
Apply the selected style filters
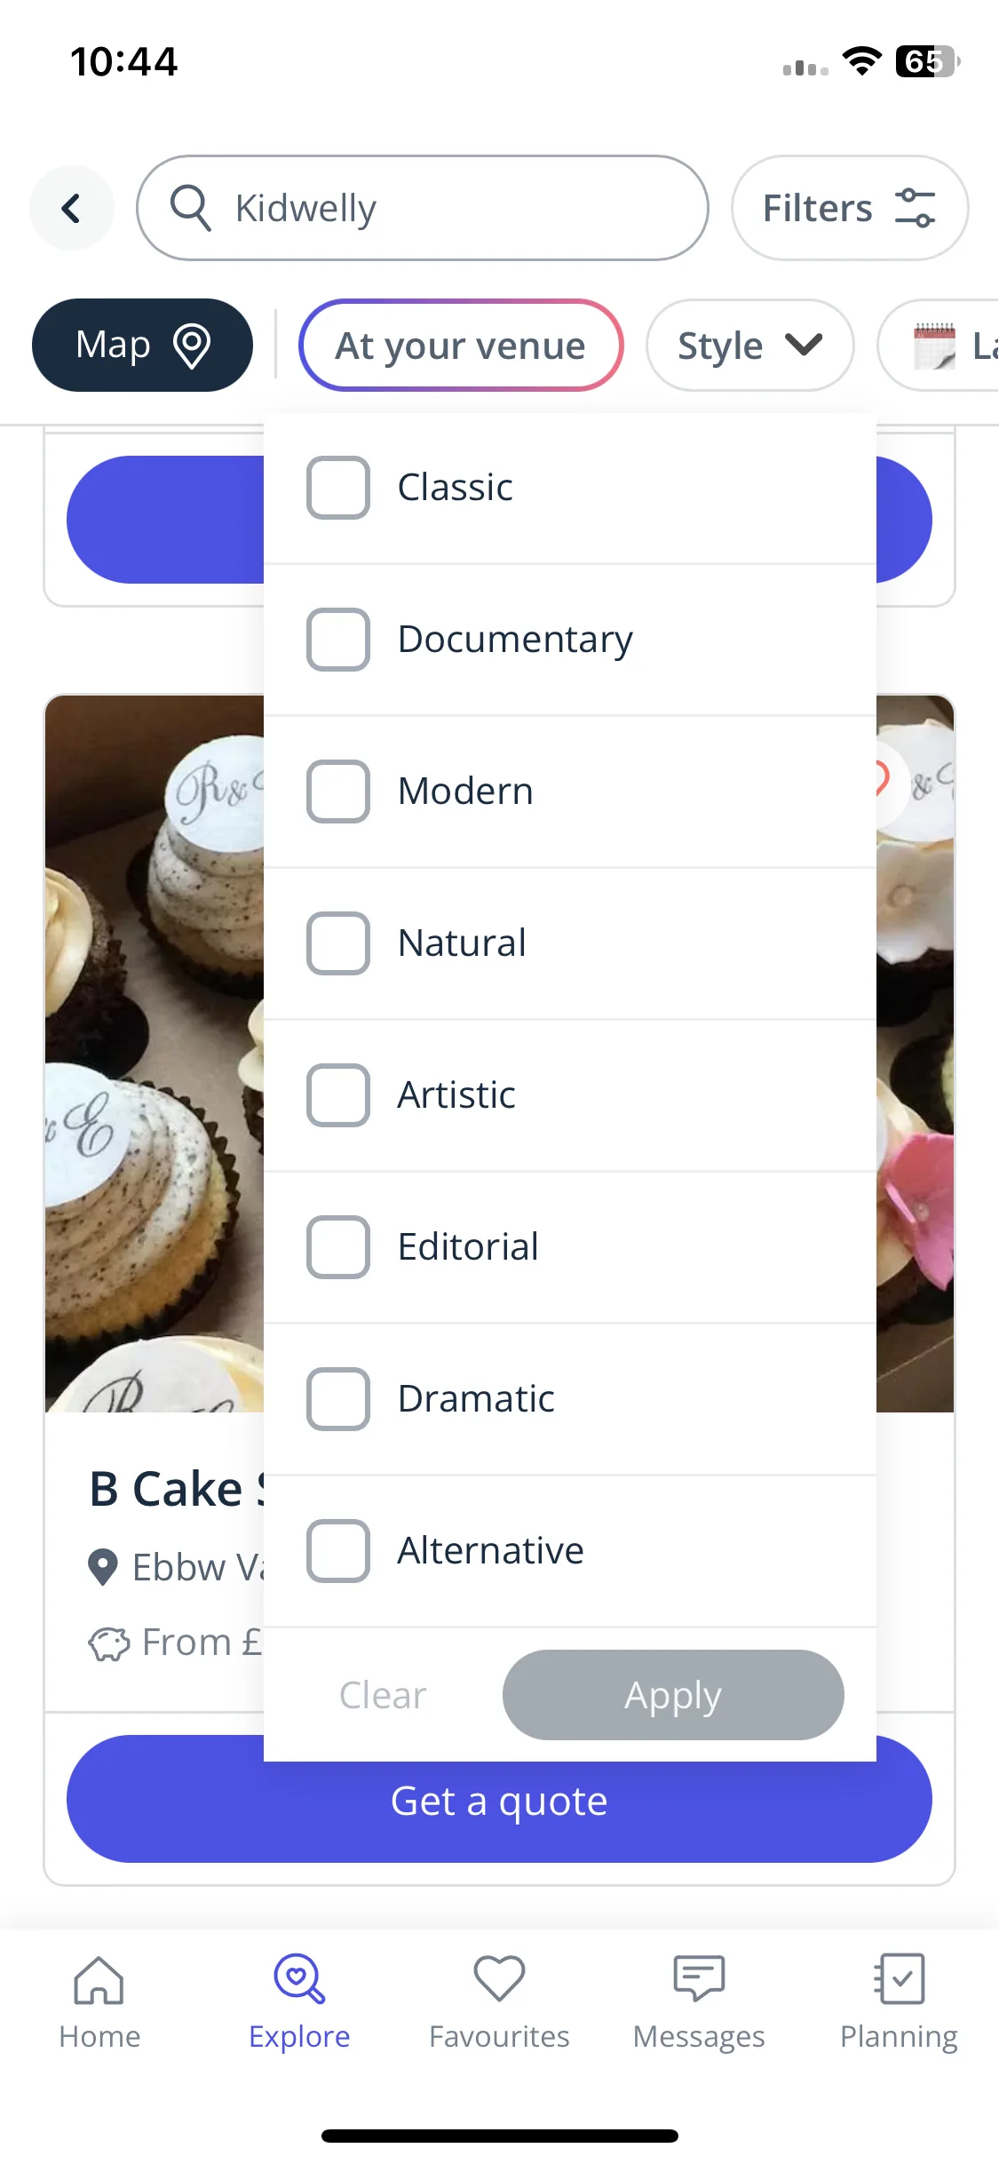click(x=673, y=1695)
